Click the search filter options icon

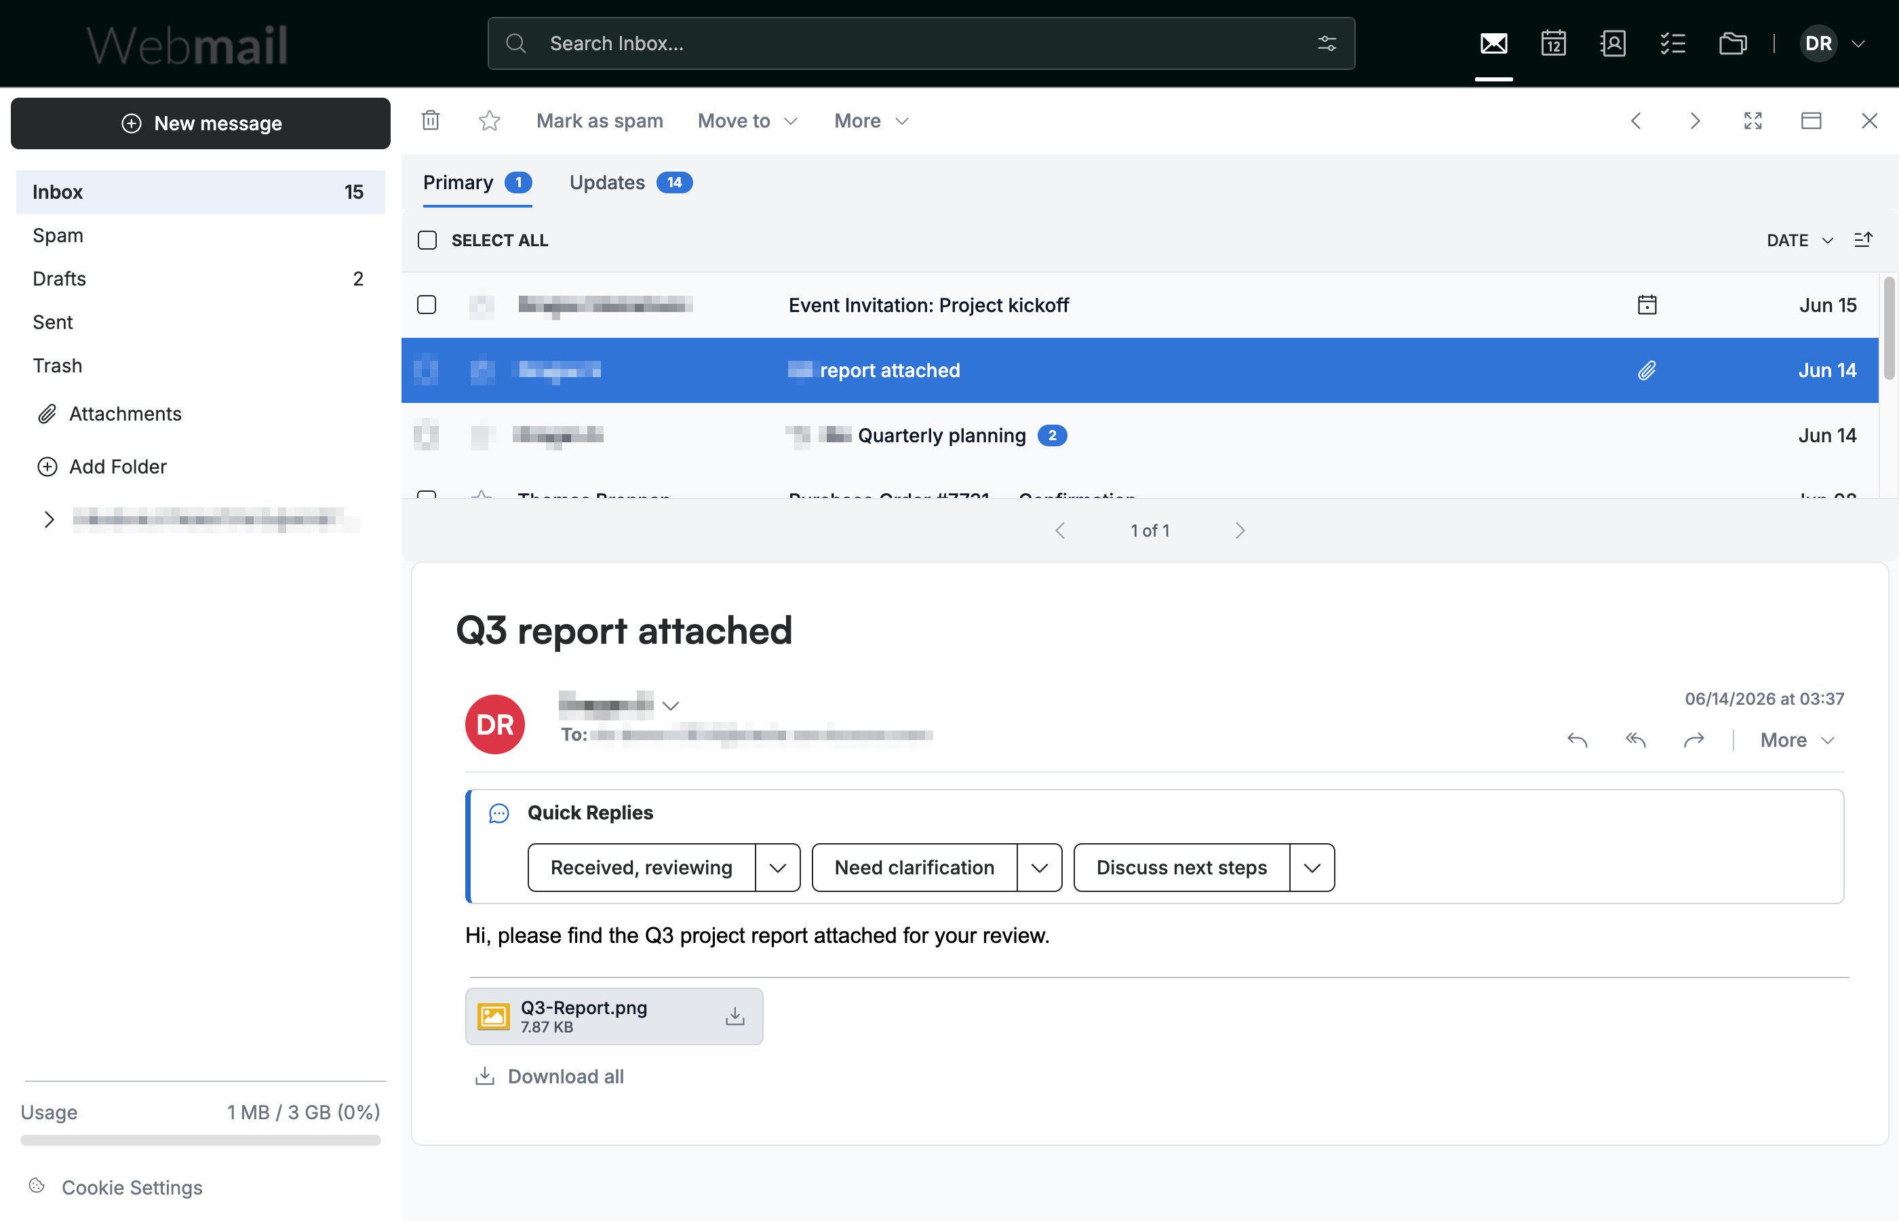[1327, 43]
